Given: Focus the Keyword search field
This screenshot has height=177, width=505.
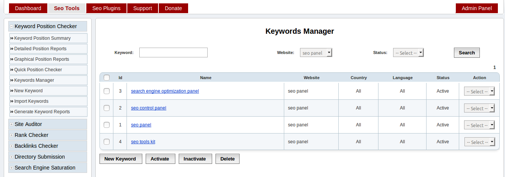Looking at the screenshot, I should tap(173, 52).
